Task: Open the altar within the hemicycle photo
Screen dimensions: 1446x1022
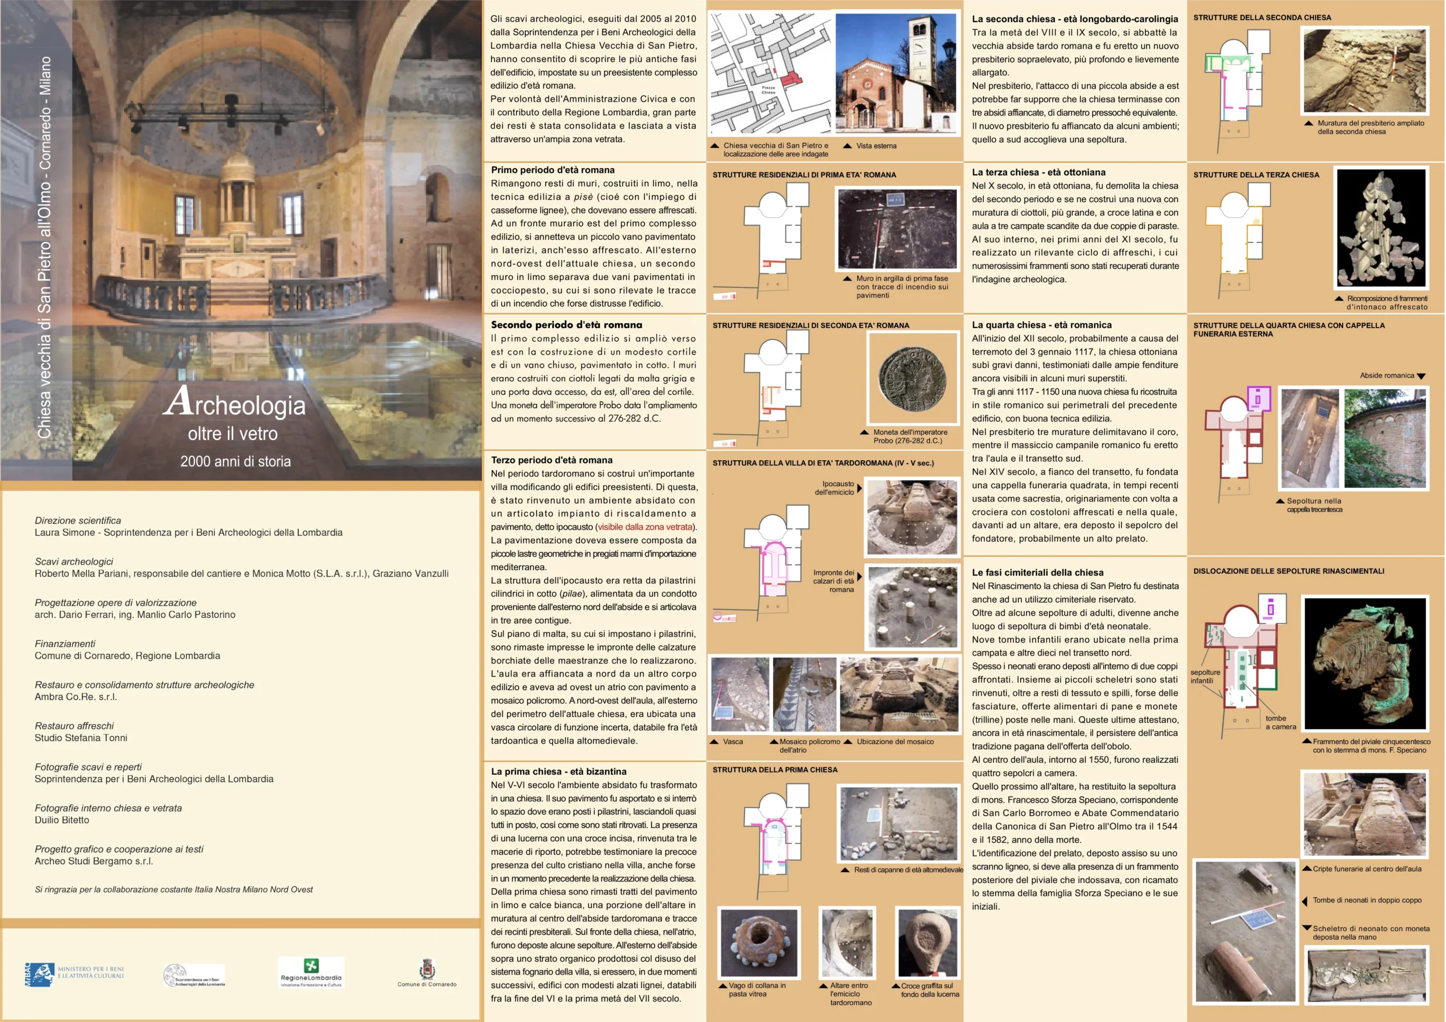Action: [847, 942]
